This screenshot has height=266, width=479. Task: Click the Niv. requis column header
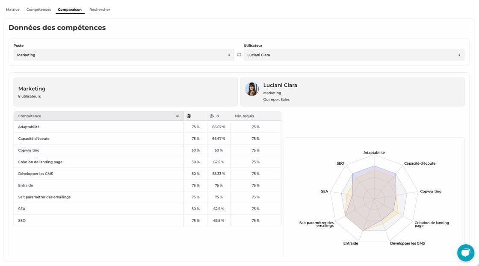click(244, 116)
